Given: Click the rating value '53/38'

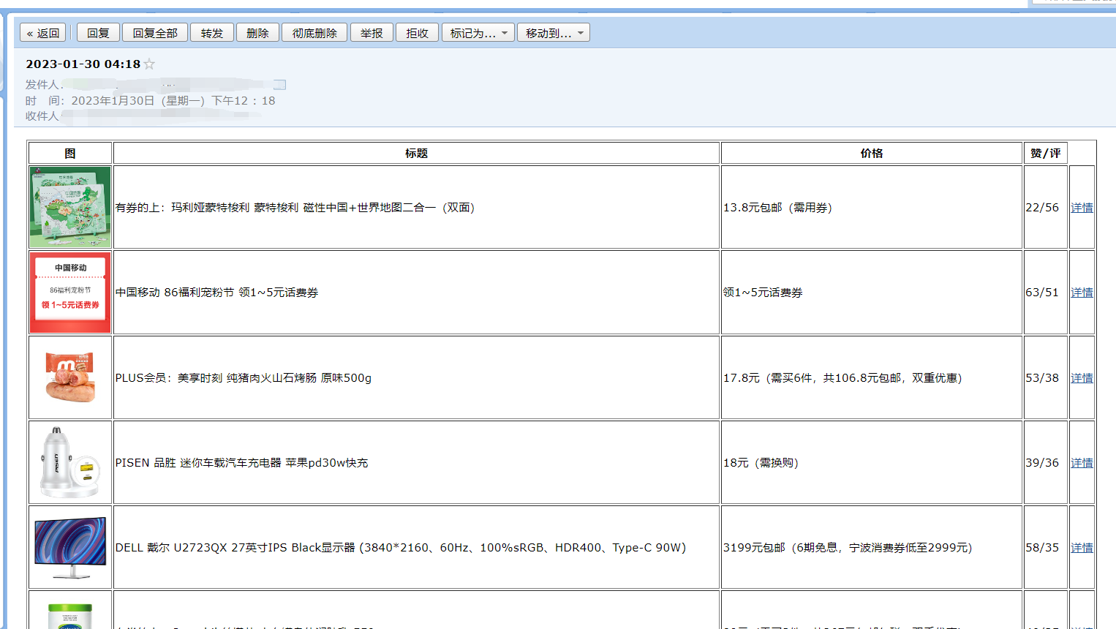Looking at the screenshot, I should tap(1042, 378).
